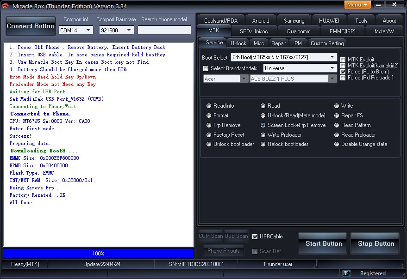Screen dimensions: 407x279
Task: Uncheck the Force (PL to Brom) checkbox
Action: point(343,72)
